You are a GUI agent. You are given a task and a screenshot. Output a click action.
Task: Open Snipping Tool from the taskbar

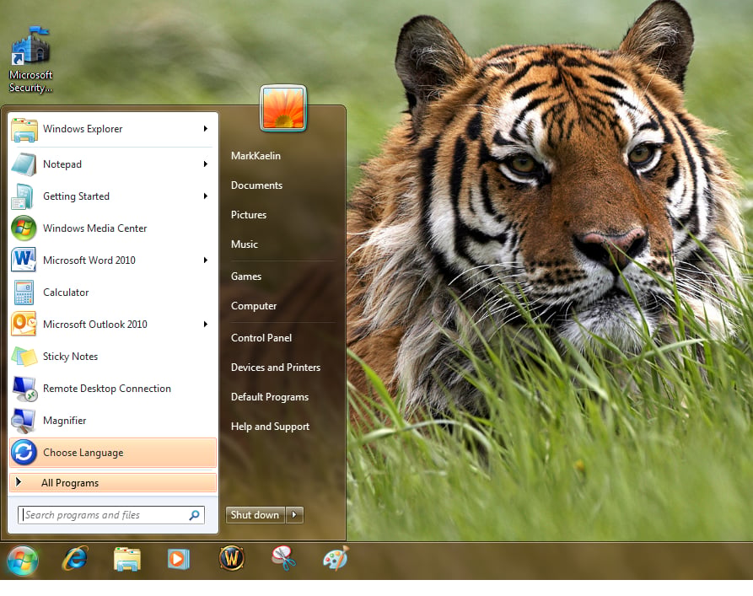coord(283,558)
